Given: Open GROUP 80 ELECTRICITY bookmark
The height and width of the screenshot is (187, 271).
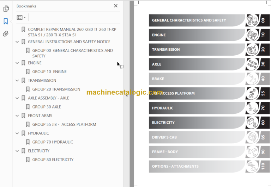Looking at the screenshot, I should [53, 160].
